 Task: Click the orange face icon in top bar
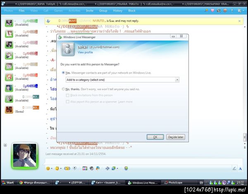(225, 10)
